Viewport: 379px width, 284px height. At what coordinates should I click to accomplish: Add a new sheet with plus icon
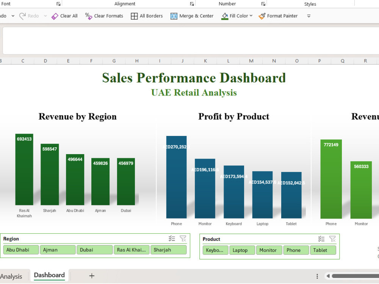92,276
